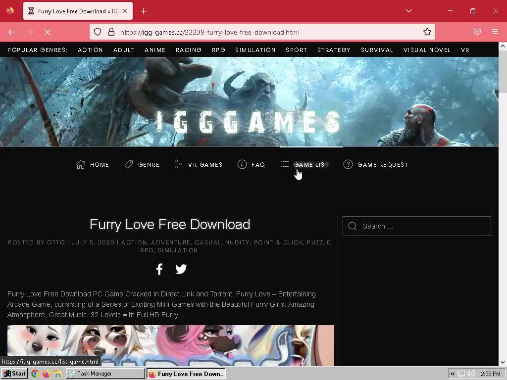507x380 pixels.
Task: Open the taskbar clock showing 2:38 PM
Action: pos(491,374)
